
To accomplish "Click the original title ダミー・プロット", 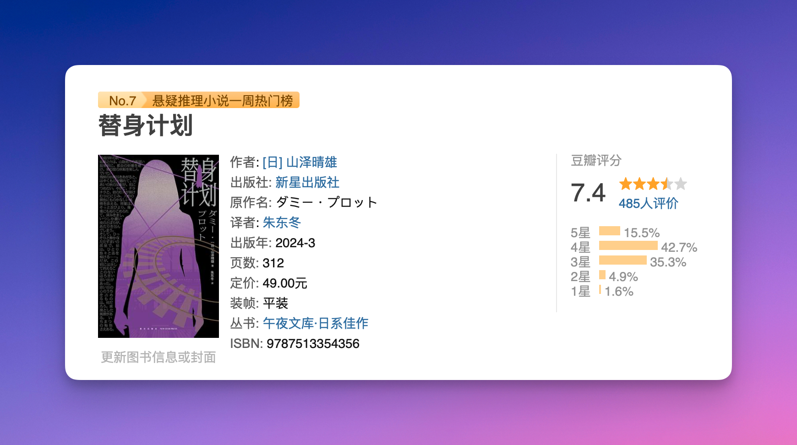I will [327, 202].
